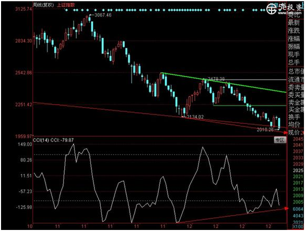Click the 专区 button in the CCI panel
305x231 pixels.
280,140
